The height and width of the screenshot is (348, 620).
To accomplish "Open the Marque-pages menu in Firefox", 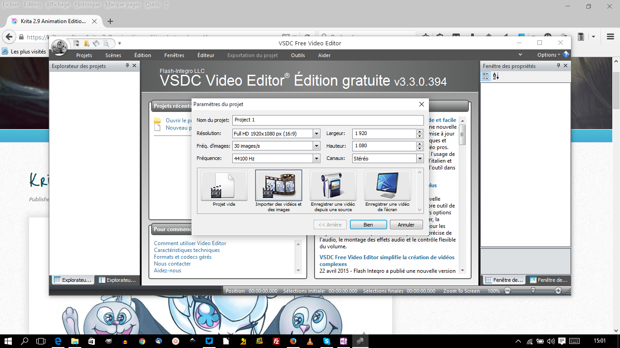I will click(123, 5).
